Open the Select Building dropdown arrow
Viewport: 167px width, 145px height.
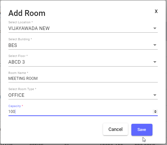[x=155, y=45]
